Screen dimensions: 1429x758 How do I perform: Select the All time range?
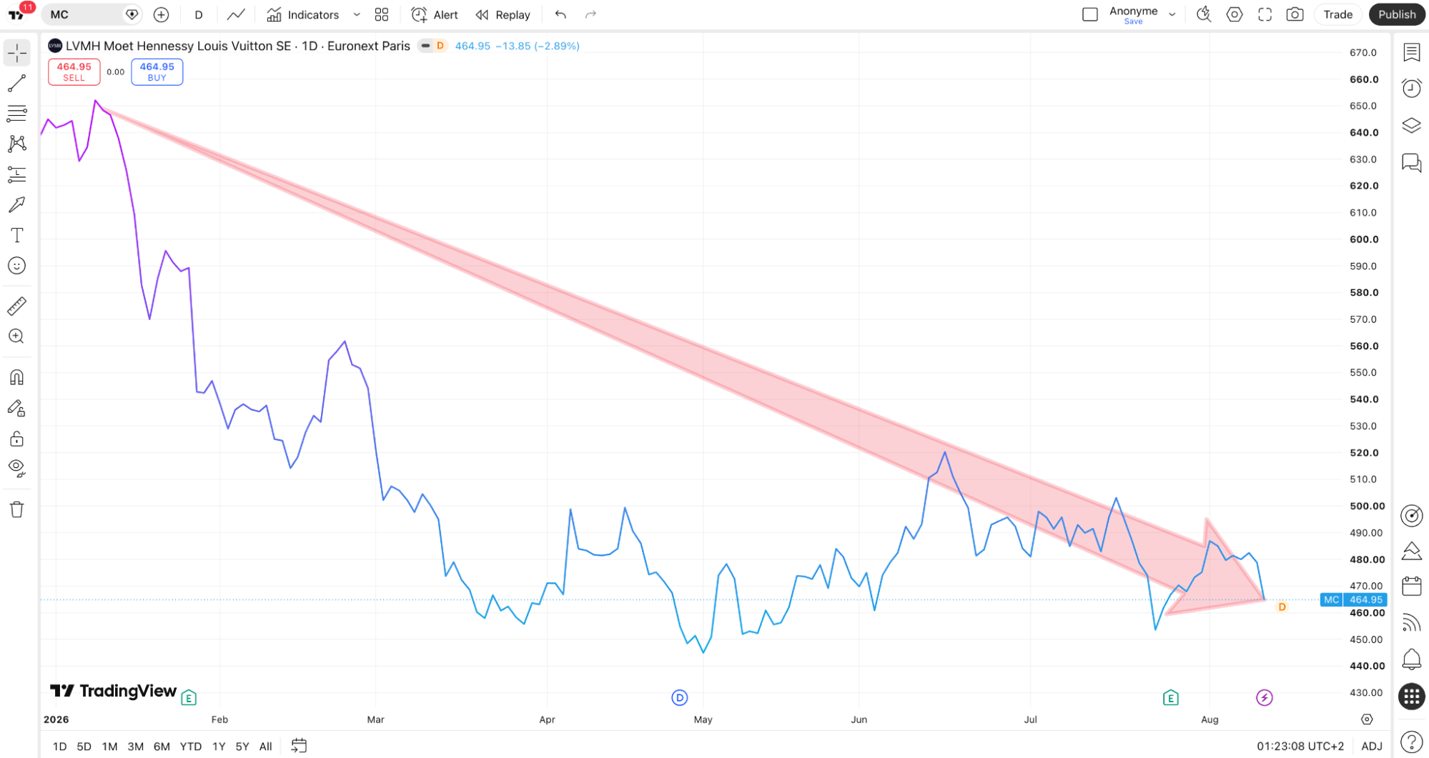tap(266, 747)
